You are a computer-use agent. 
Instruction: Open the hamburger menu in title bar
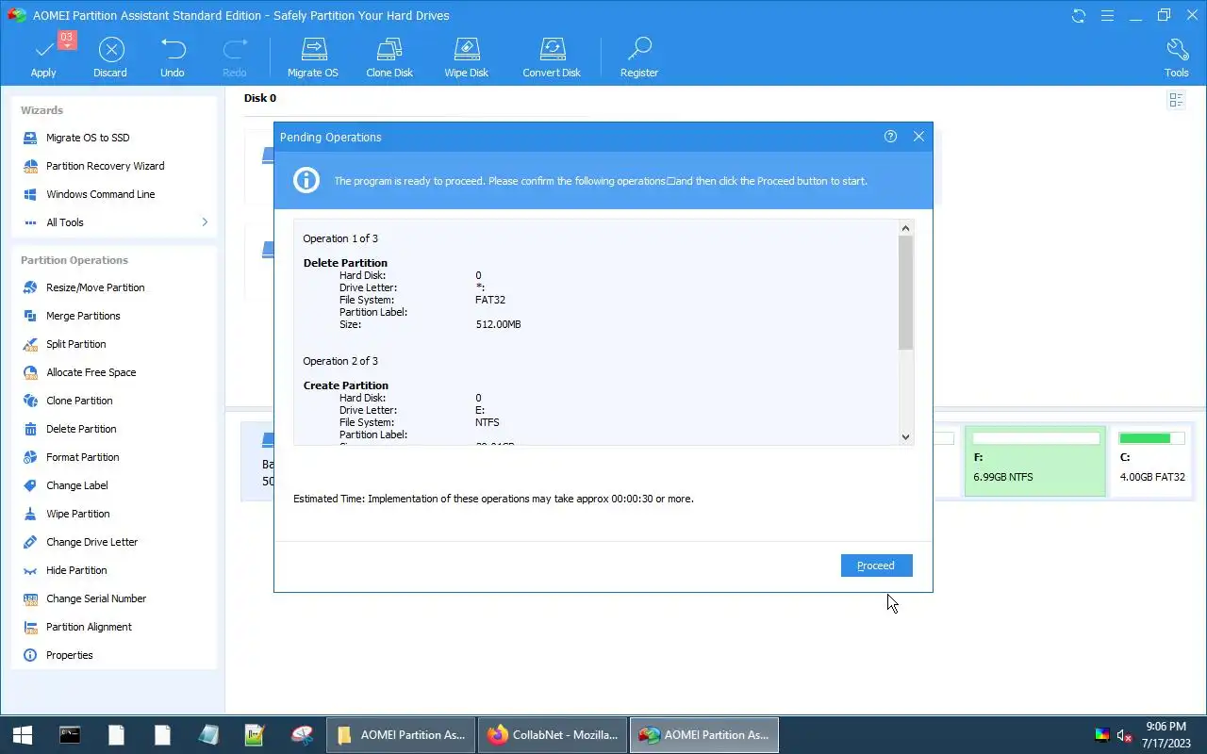click(1109, 15)
